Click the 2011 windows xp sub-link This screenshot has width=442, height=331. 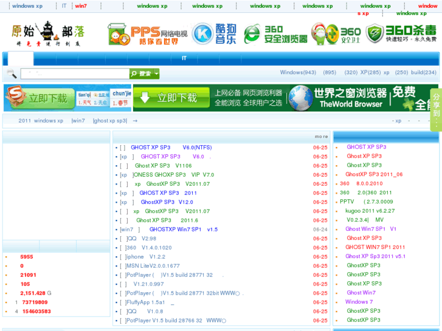[x=41, y=121]
